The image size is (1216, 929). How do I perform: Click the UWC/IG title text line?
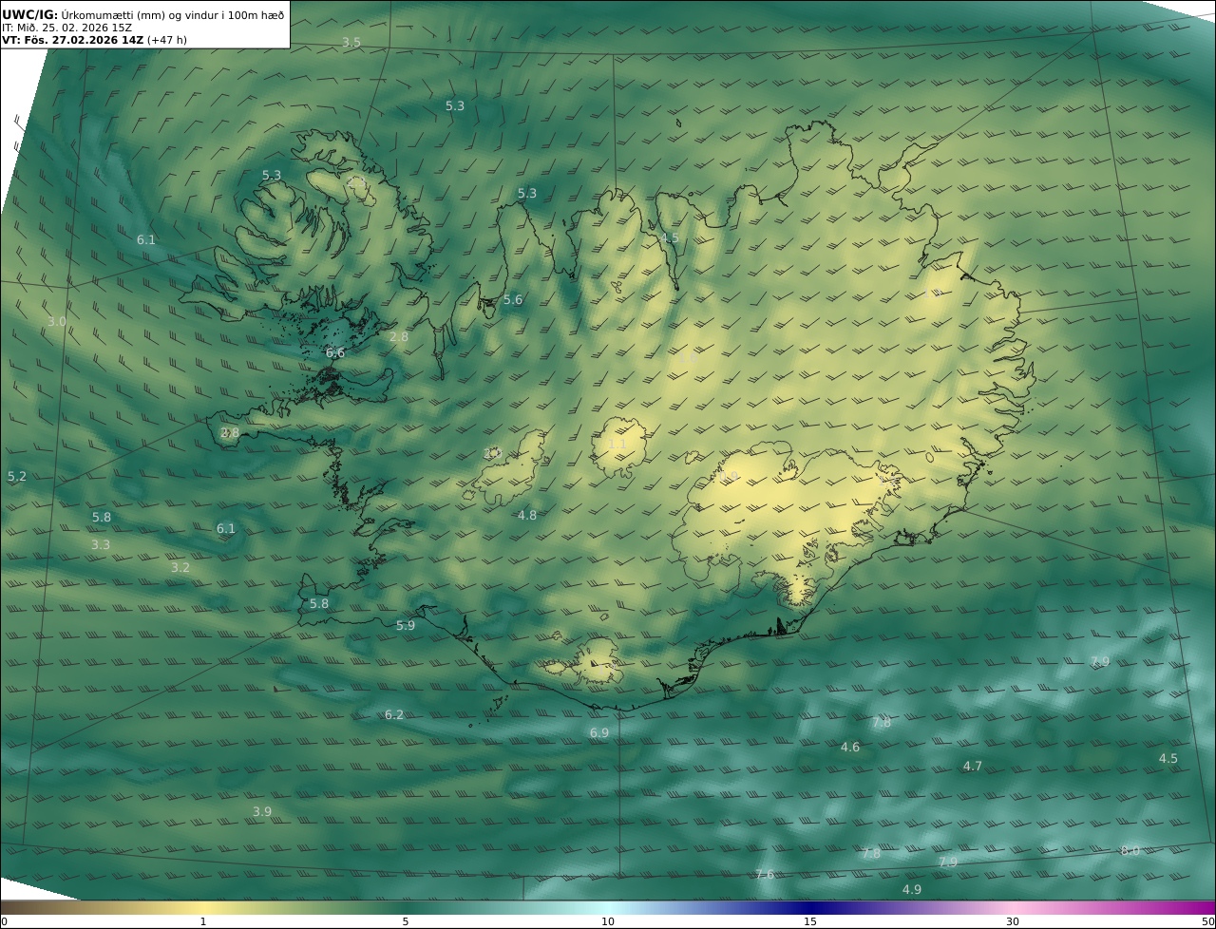point(142,14)
